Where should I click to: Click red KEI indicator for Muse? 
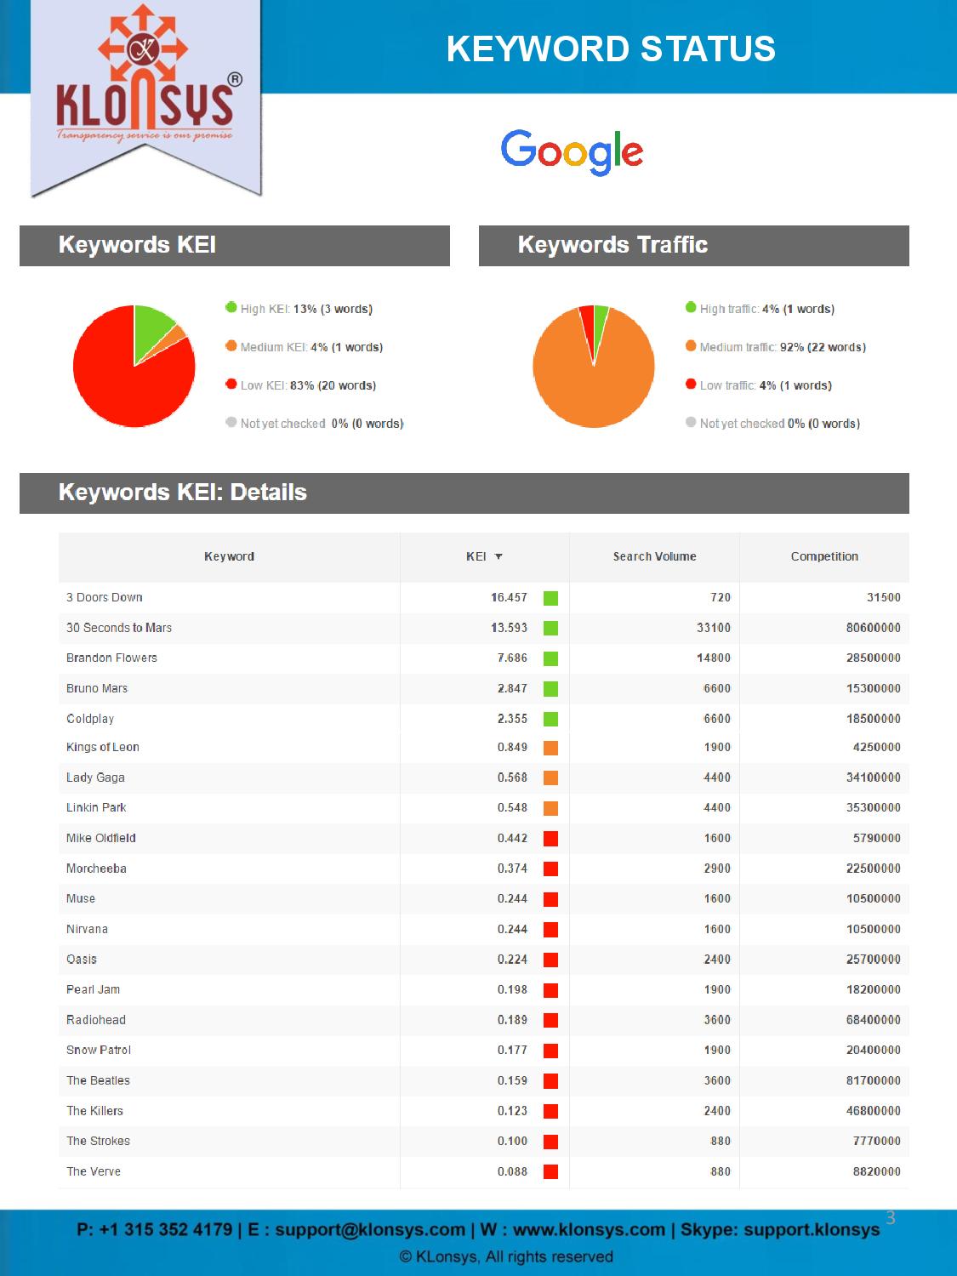pyautogui.click(x=550, y=899)
